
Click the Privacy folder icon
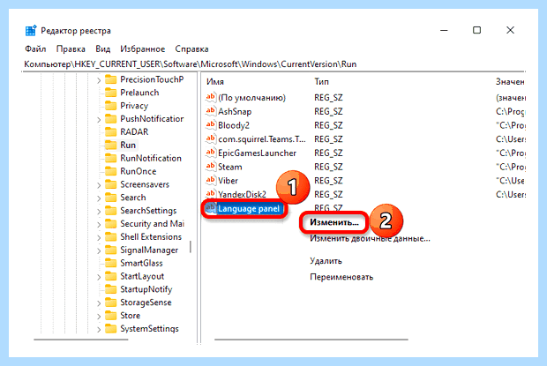(110, 106)
